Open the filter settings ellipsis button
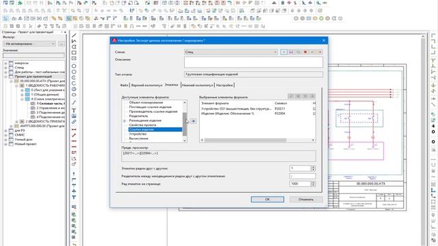 coord(61,44)
